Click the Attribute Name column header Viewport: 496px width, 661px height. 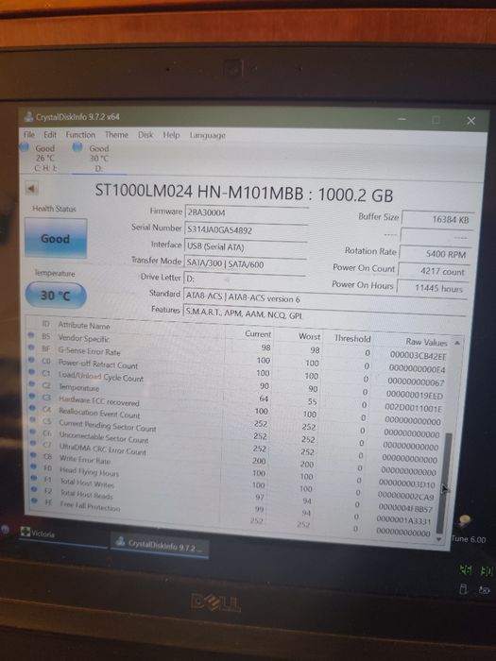coord(84,326)
